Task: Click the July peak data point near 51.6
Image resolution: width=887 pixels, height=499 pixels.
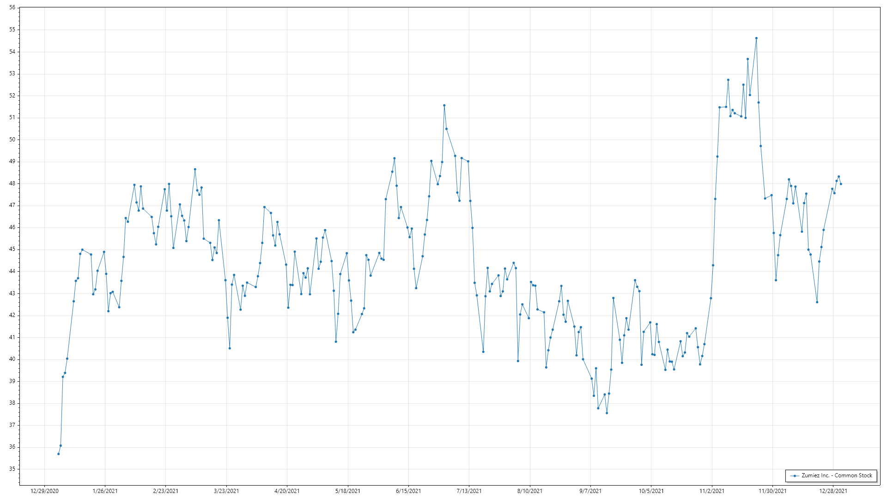Action: click(x=444, y=105)
